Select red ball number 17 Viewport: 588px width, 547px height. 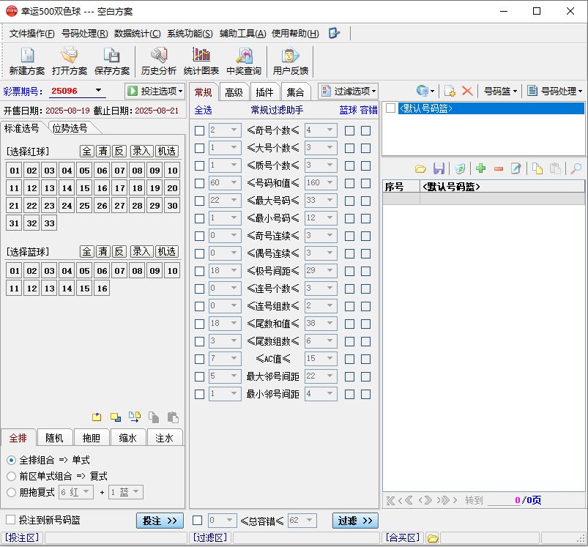[x=119, y=188]
